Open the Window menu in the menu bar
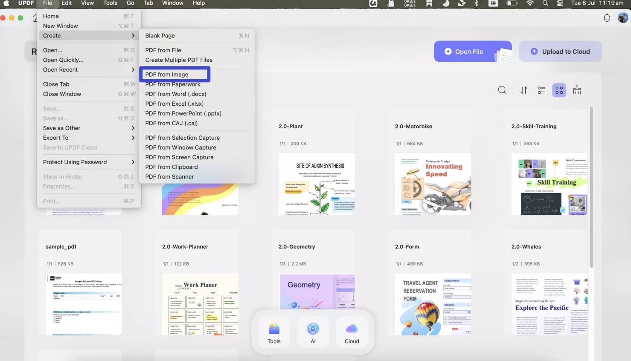The image size is (631, 361). coord(172,3)
